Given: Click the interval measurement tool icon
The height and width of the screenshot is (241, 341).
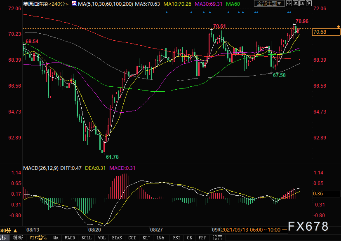Looking at the screenshot, I should [296, 3].
